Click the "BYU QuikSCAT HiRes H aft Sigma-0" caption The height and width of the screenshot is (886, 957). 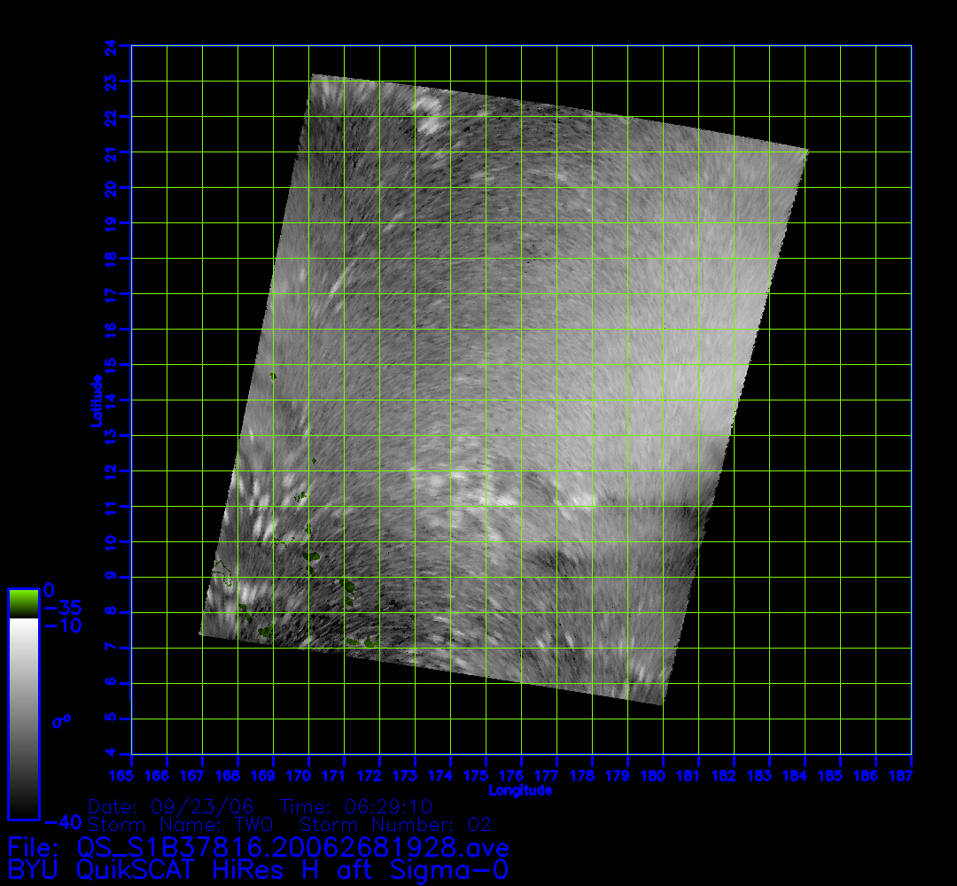coord(258,870)
